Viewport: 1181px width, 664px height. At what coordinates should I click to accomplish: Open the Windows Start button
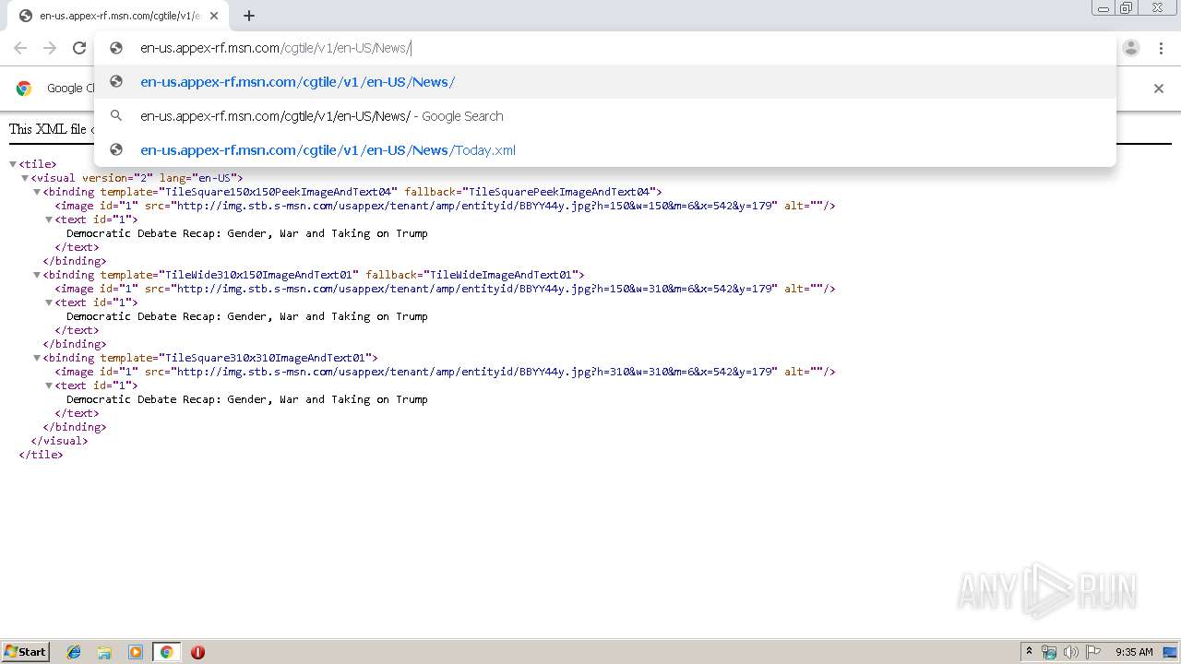coord(26,651)
